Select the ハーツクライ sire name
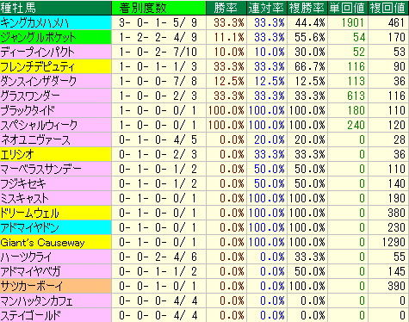This screenshot has height=322, width=409. 26,257
